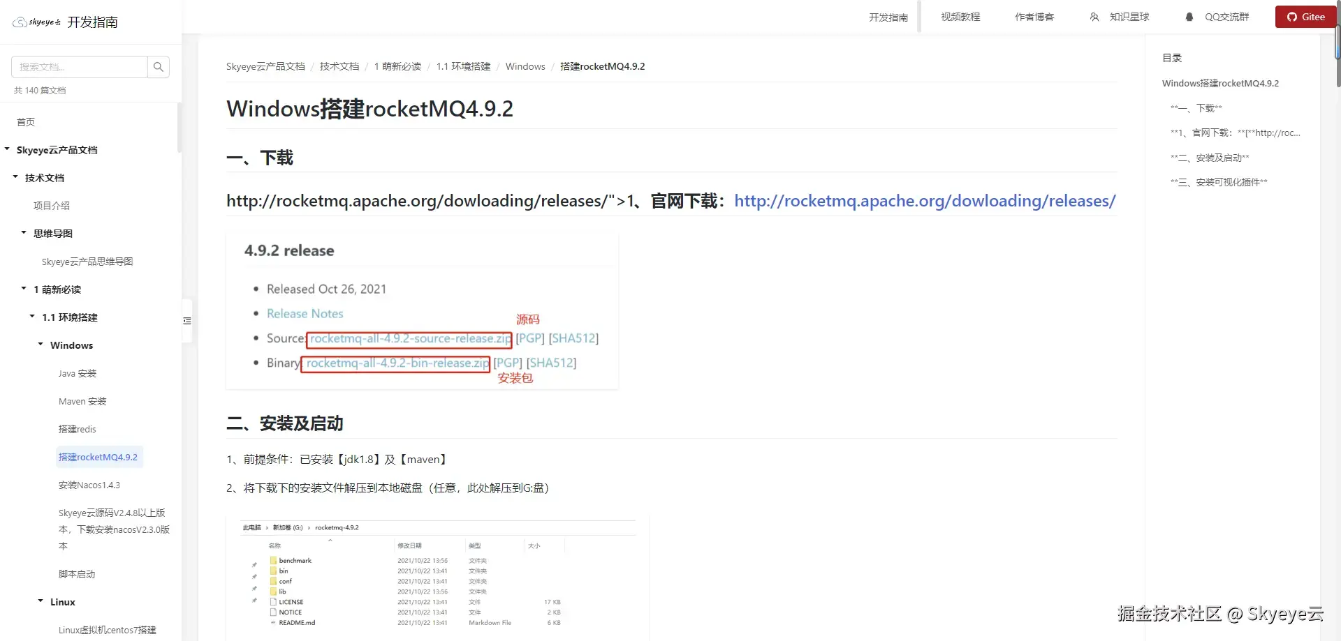Go to 首页 in sidebar

coord(26,122)
